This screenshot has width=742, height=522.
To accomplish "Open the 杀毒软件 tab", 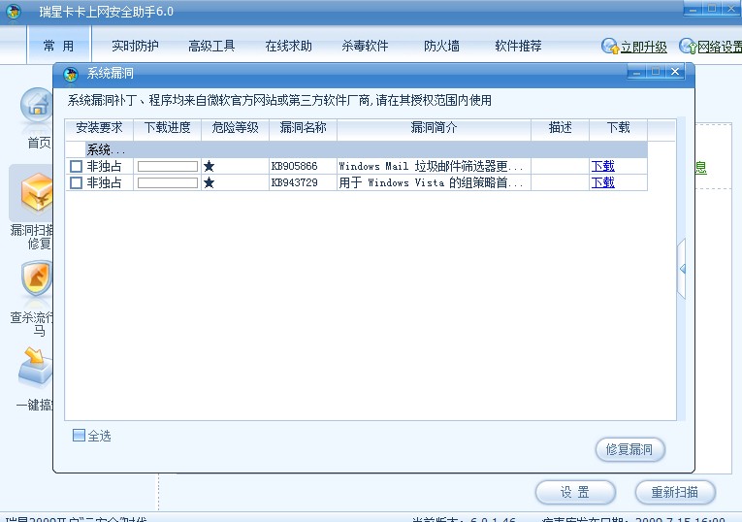I will 365,46.
